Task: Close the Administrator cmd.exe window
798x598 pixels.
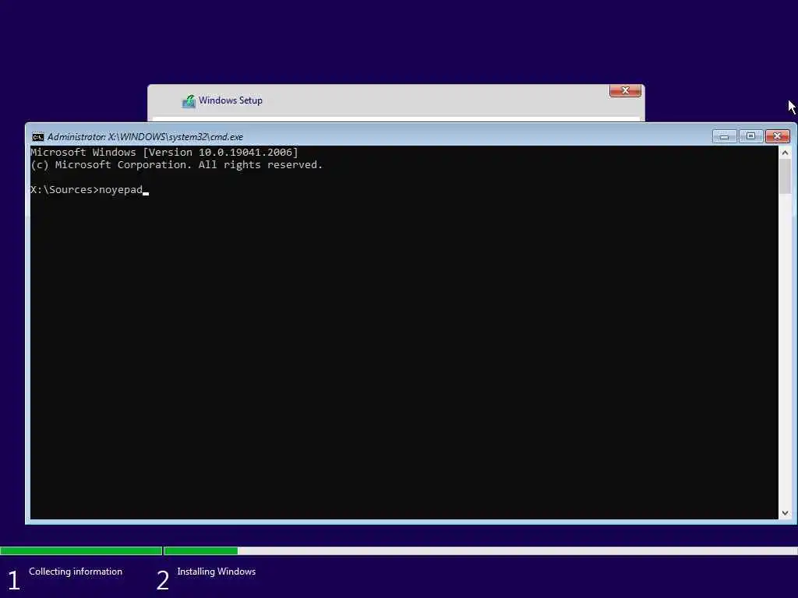Action: point(777,136)
